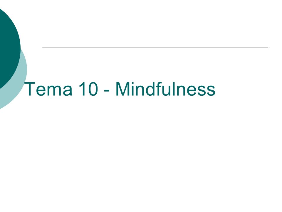Click the number '10' in the title

88,89
